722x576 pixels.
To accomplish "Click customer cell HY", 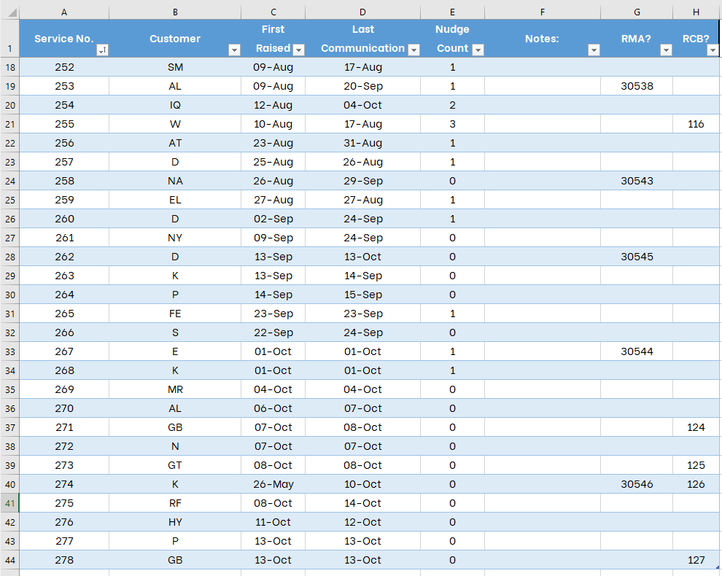I will click(x=175, y=522).
